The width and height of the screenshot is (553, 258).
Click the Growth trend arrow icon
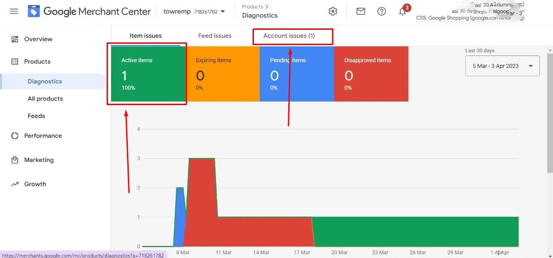click(15, 184)
